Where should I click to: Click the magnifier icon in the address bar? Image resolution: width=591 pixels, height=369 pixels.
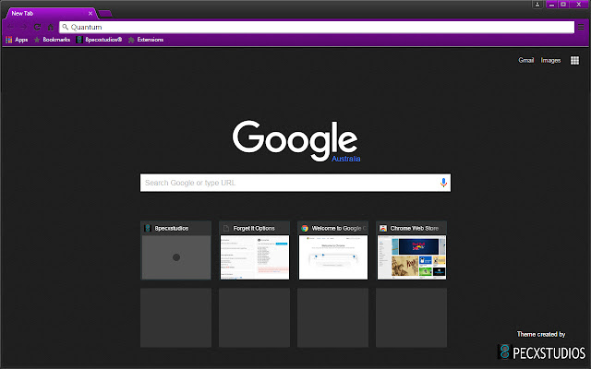coord(66,27)
